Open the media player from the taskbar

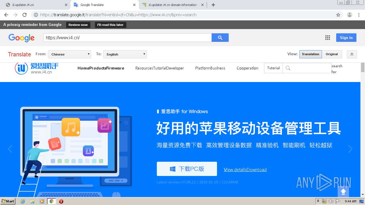coord(42,201)
